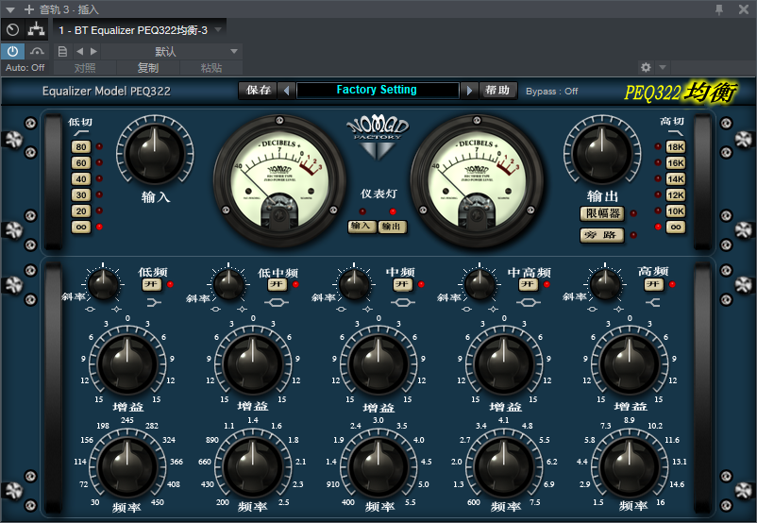Click the 粘贴 paste tab
Viewport: 757px width, 523px height.
[211, 68]
